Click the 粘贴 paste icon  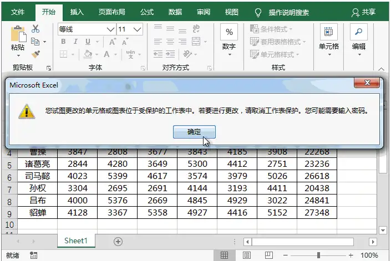click(x=18, y=34)
